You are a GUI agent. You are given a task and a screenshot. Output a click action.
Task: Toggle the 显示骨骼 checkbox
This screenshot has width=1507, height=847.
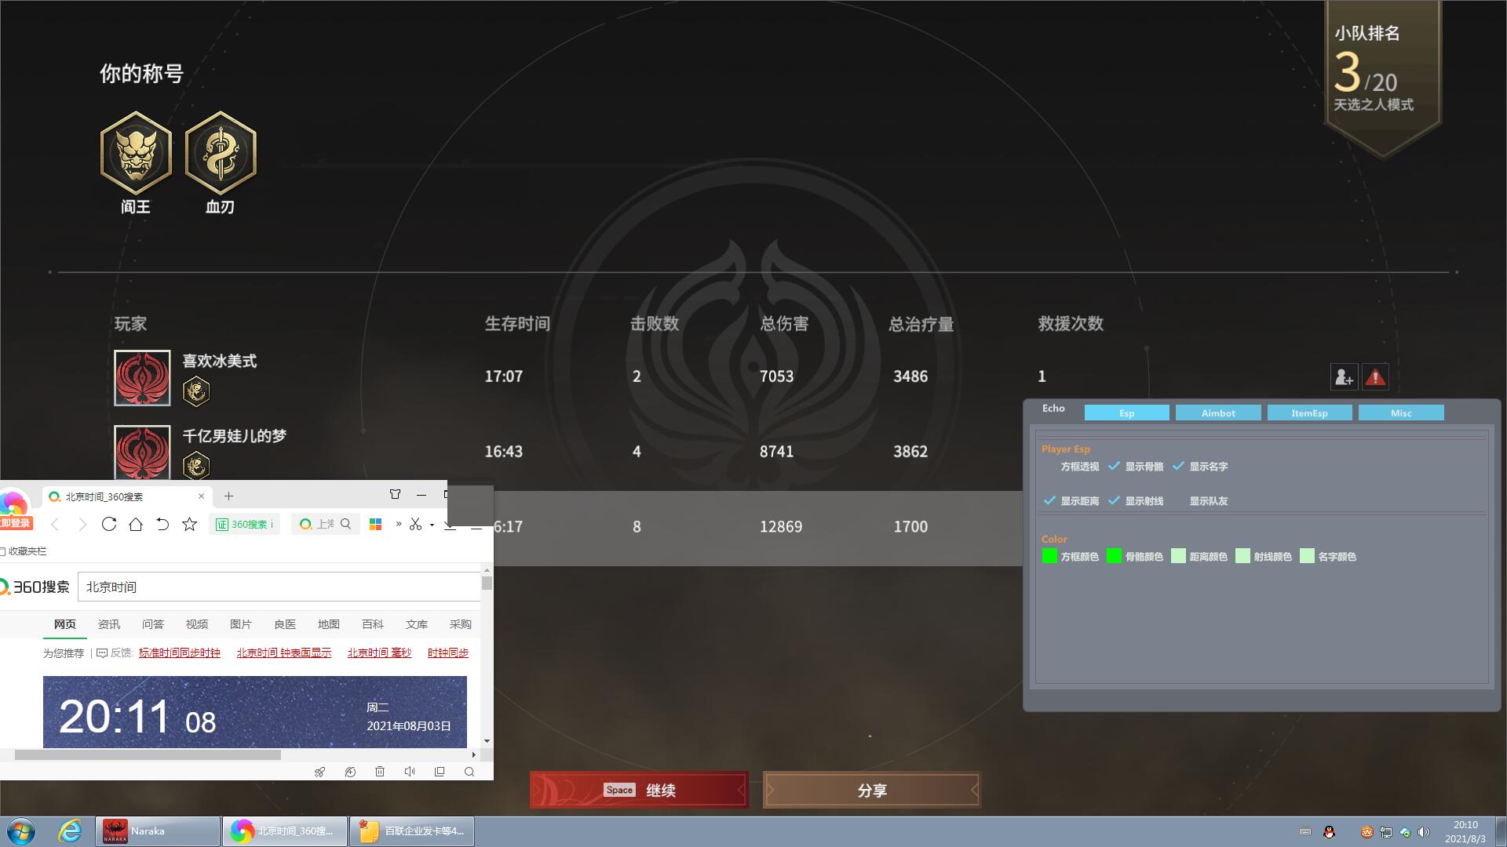tap(1114, 467)
